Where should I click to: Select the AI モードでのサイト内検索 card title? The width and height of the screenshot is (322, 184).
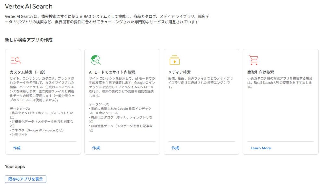click(112, 72)
